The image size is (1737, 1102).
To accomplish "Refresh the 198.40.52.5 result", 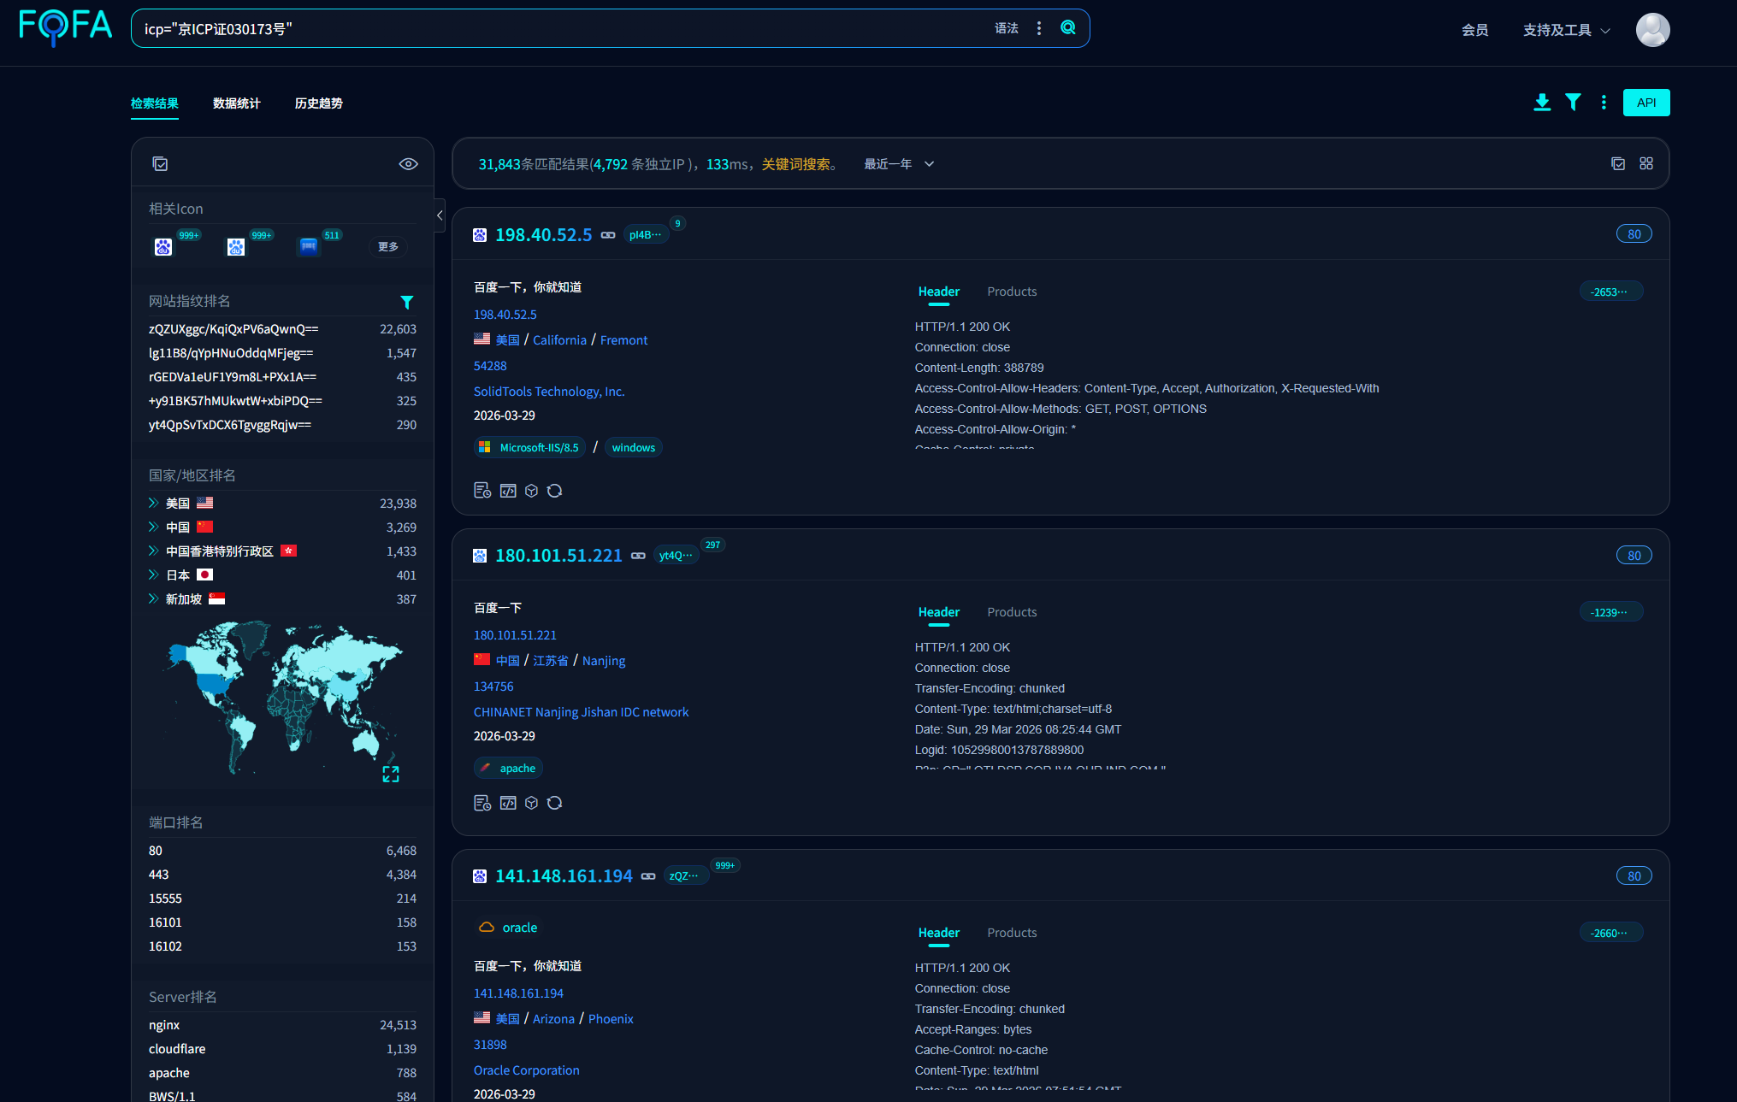I will (x=554, y=491).
